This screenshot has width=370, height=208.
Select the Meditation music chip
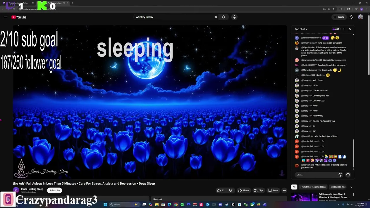pyautogui.click(x=338, y=187)
